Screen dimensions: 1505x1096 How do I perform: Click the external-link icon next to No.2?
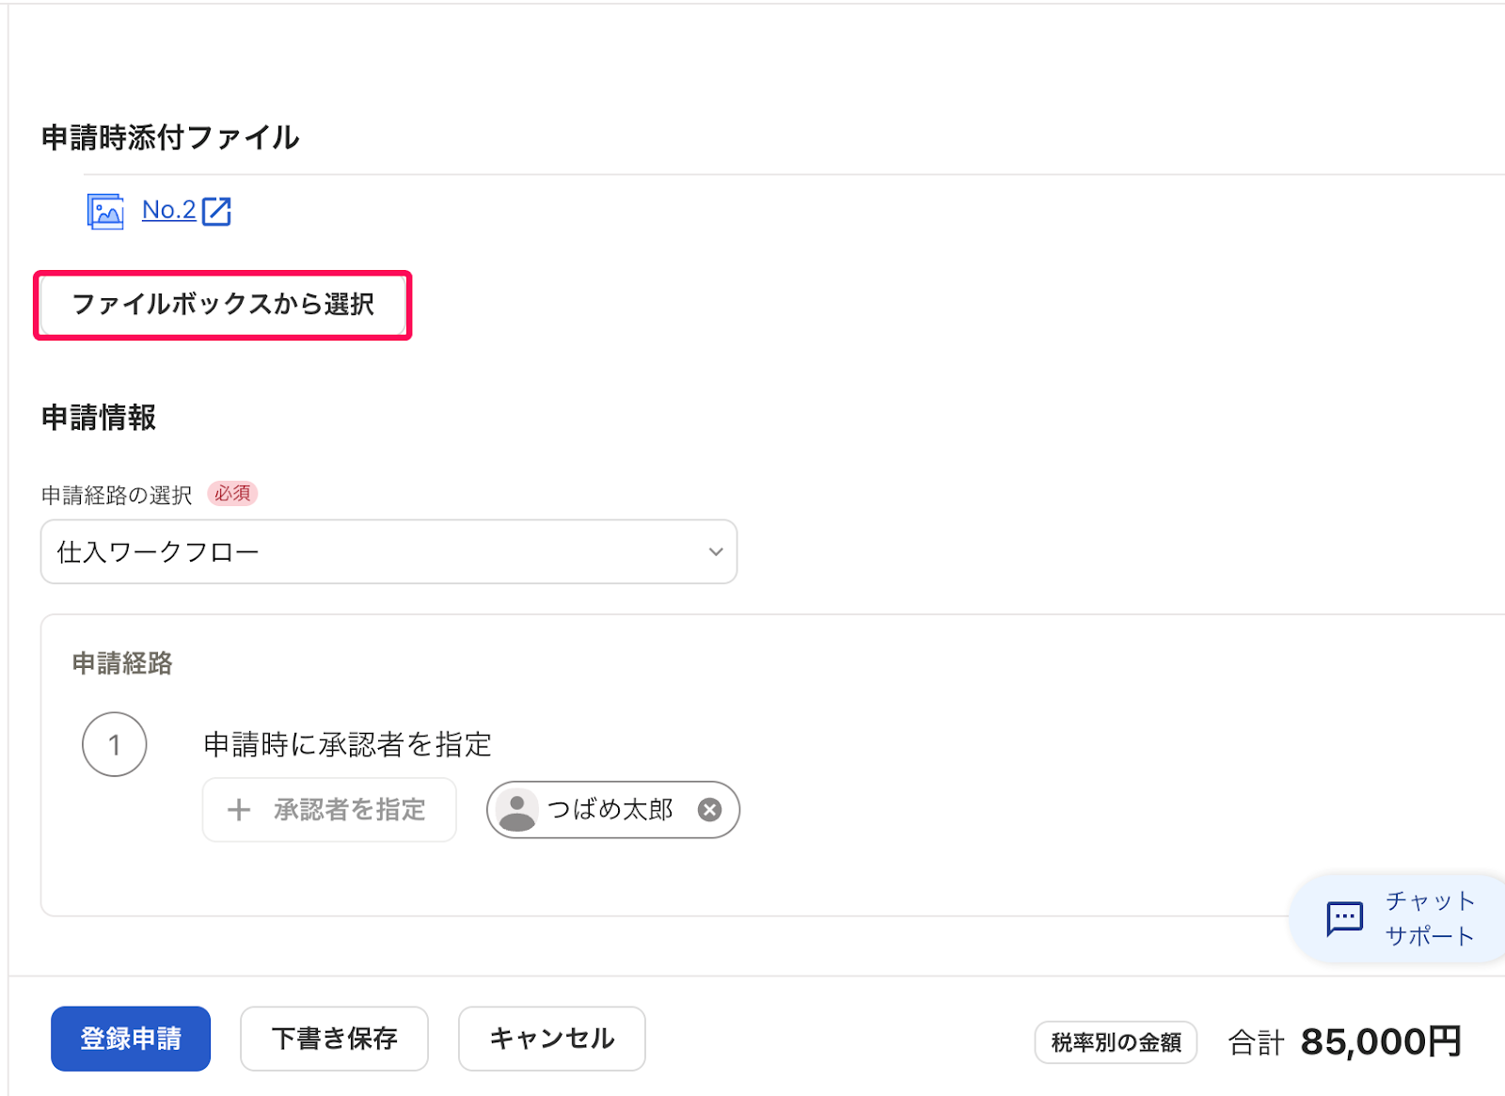click(x=217, y=211)
